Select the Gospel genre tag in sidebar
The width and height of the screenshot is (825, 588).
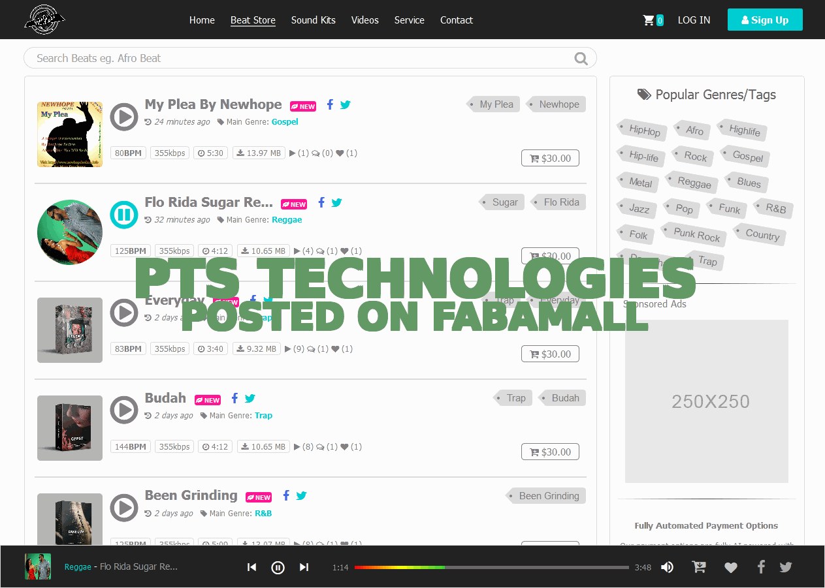click(745, 156)
